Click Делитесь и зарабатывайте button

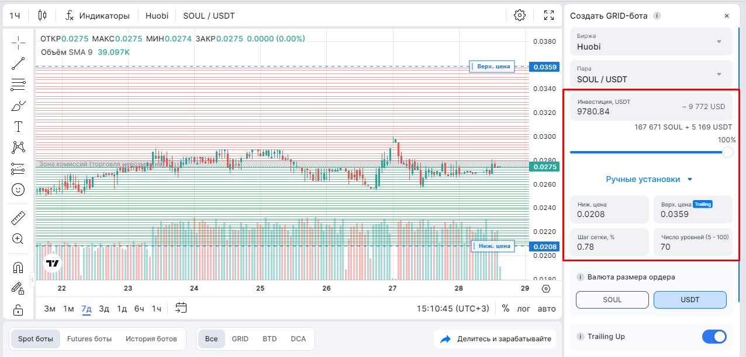(x=495, y=339)
